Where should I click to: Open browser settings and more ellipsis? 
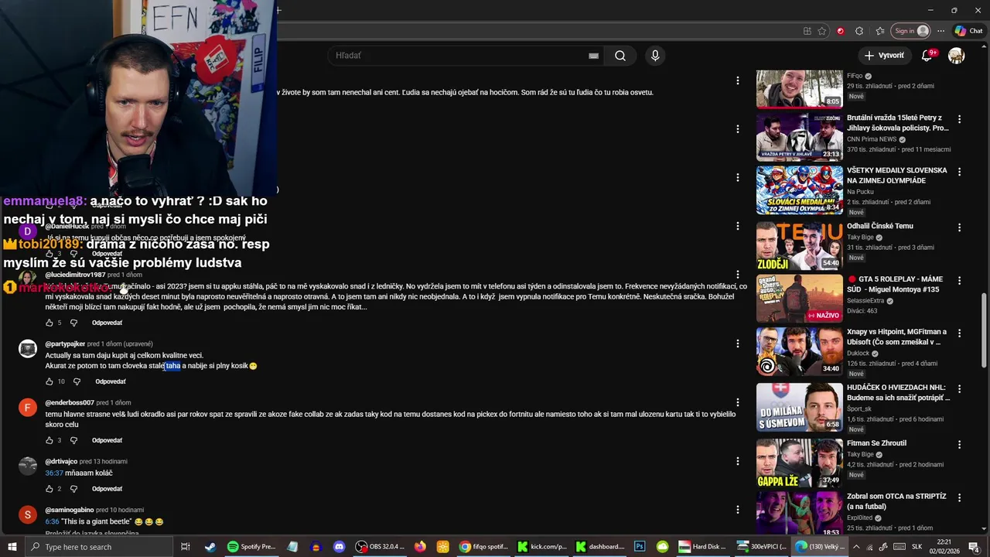pyautogui.click(x=940, y=31)
